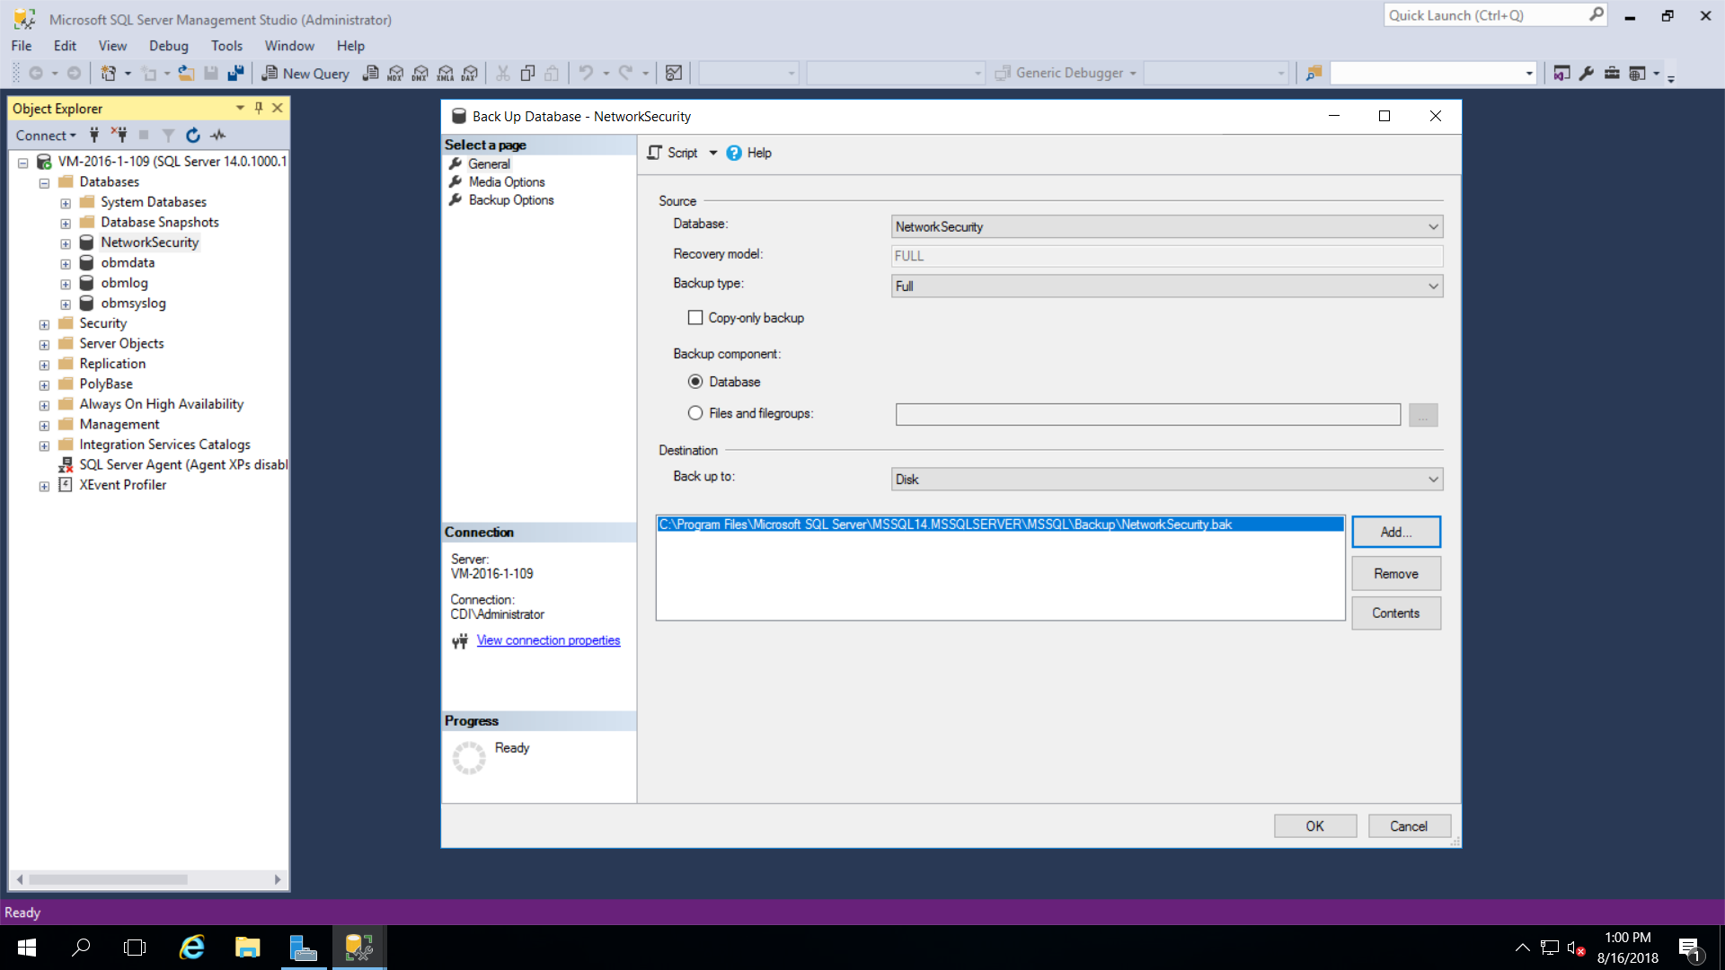Click Disconnect icon in Object Explorer

pyautogui.click(x=119, y=135)
